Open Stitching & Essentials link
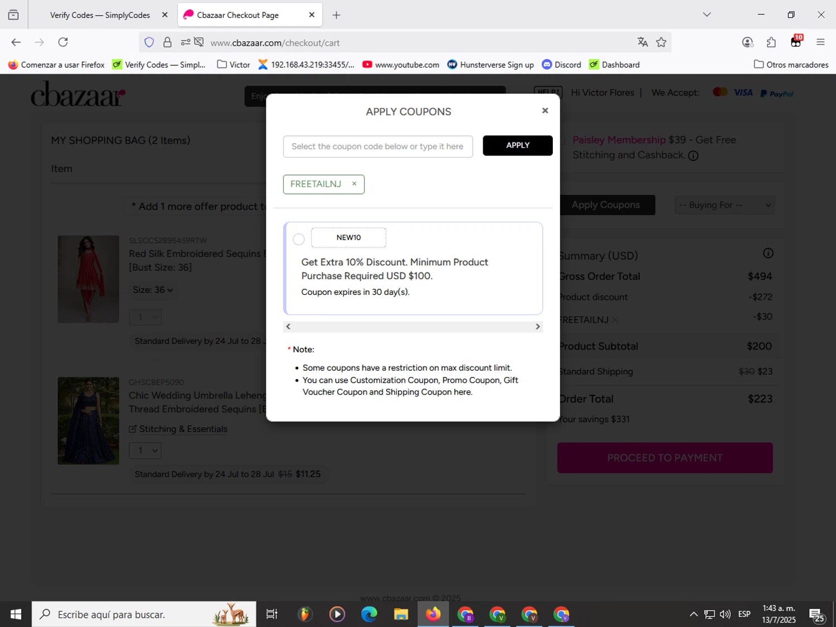The height and width of the screenshot is (627, 836). tap(178, 429)
